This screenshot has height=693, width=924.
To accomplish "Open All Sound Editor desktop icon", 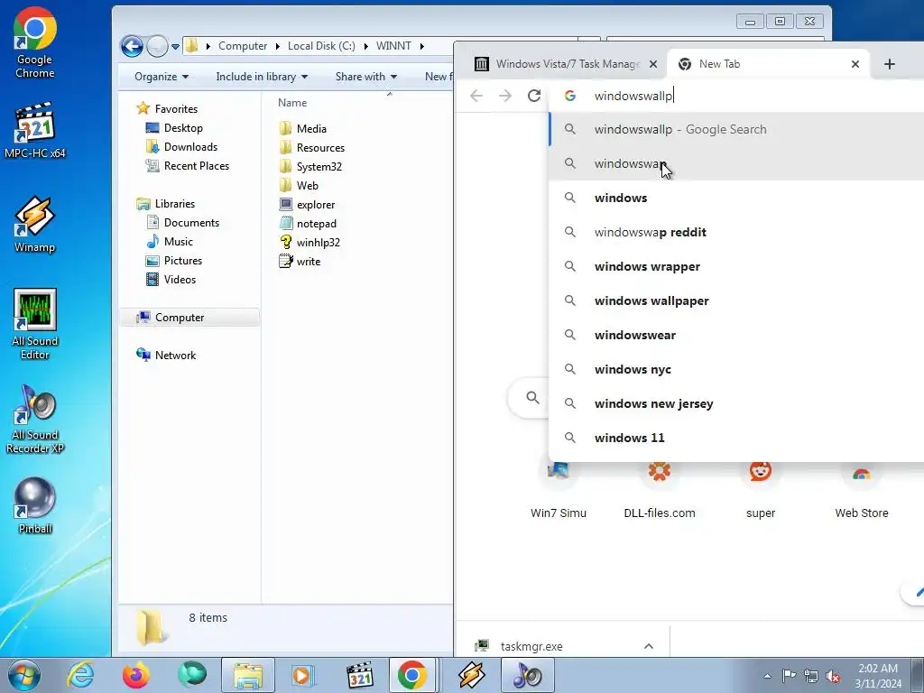I will pos(35,324).
